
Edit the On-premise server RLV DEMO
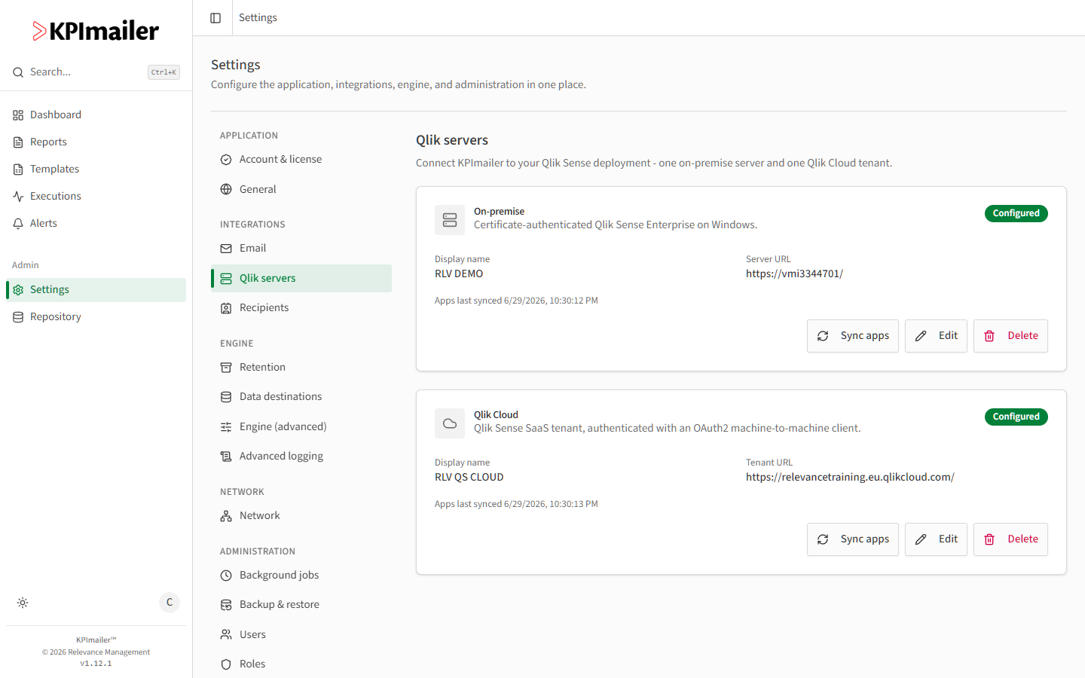coord(936,336)
